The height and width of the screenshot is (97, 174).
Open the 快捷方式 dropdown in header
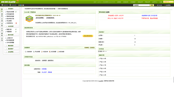[x=168, y=2]
